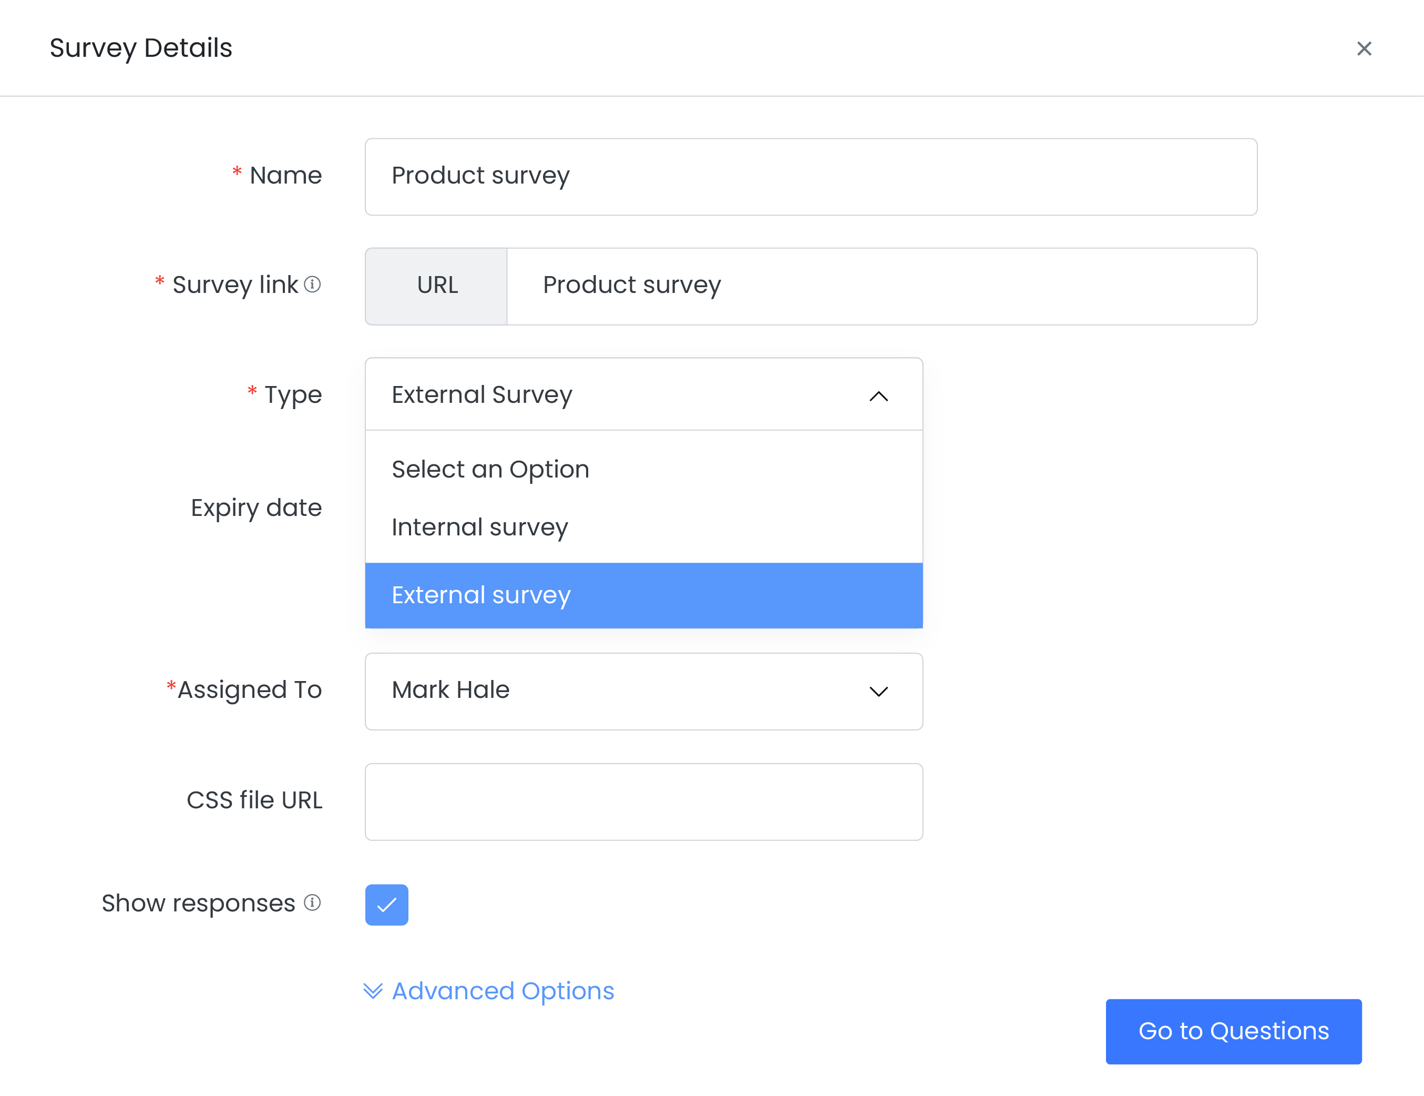Focus the Survey link text field
This screenshot has width=1424, height=1096.
pyautogui.click(x=881, y=287)
